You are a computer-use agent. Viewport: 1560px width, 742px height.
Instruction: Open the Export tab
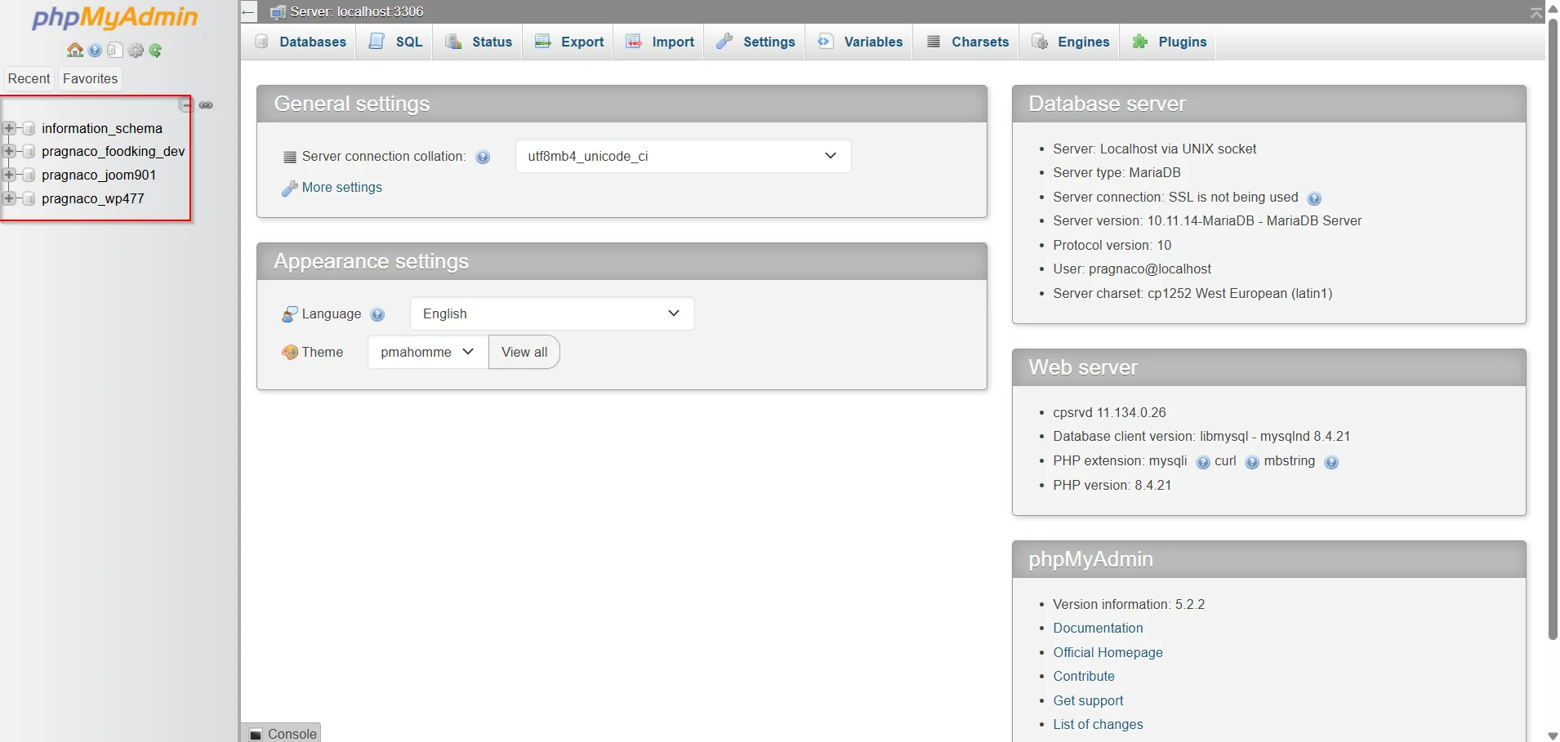(569, 42)
